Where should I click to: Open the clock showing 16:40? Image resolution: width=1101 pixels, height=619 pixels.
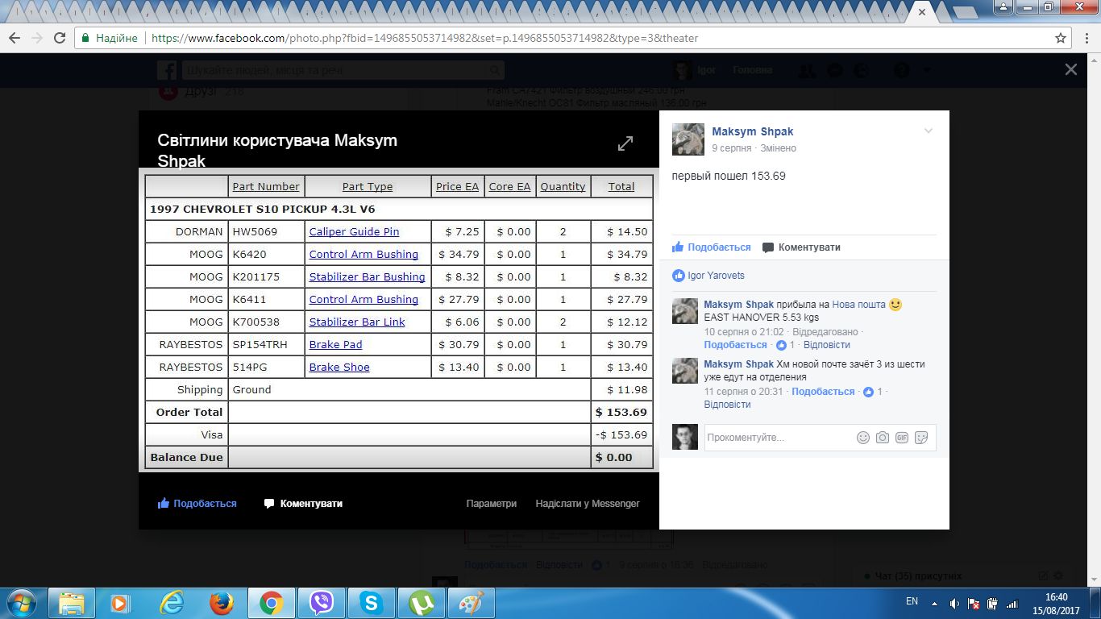click(1056, 604)
